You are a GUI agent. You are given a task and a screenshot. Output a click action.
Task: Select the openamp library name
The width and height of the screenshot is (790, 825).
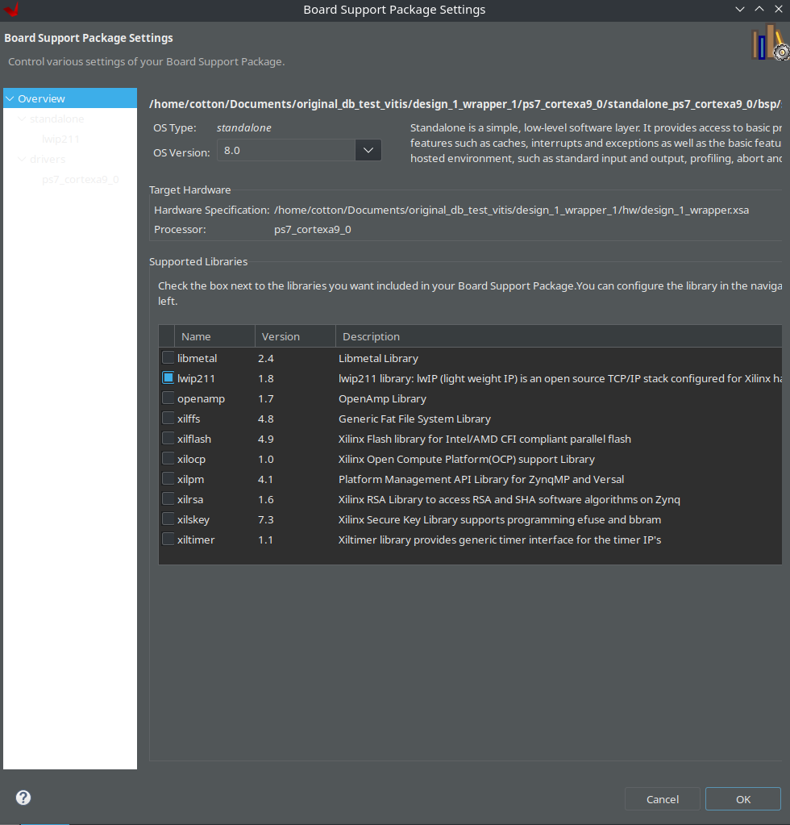(201, 399)
